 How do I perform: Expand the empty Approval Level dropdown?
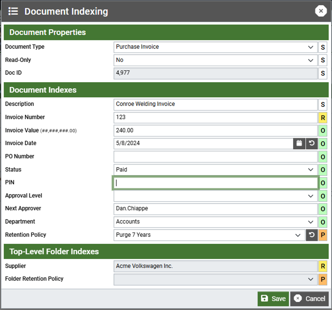point(216,196)
